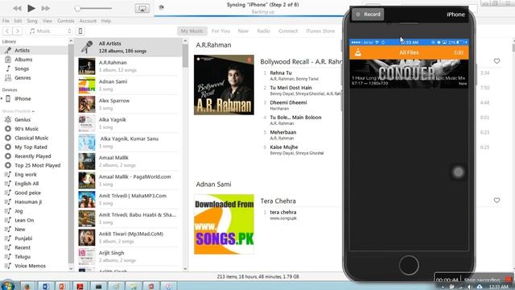
Task: Click the iPhone device icon in toolbar
Action: 80,31
